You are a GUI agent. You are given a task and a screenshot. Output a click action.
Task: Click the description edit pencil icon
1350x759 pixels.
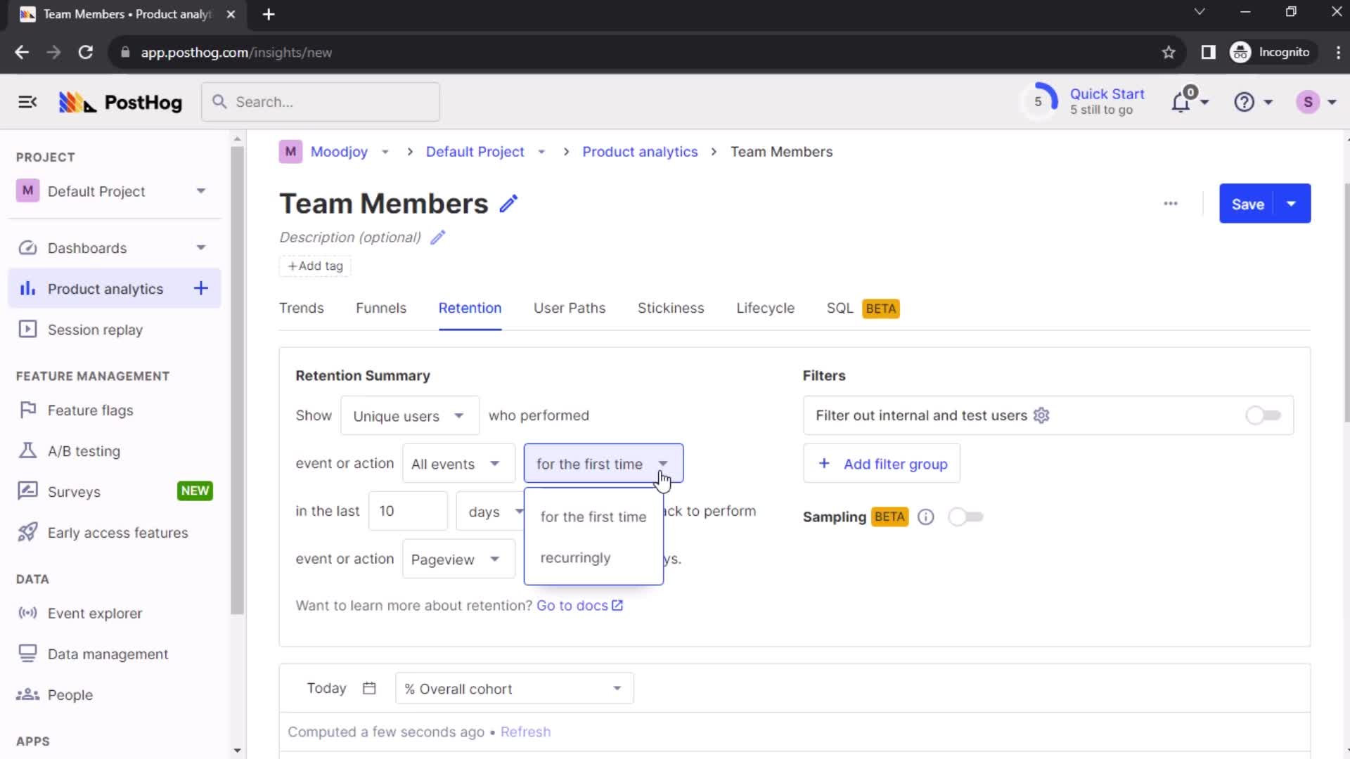click(437, 238)
